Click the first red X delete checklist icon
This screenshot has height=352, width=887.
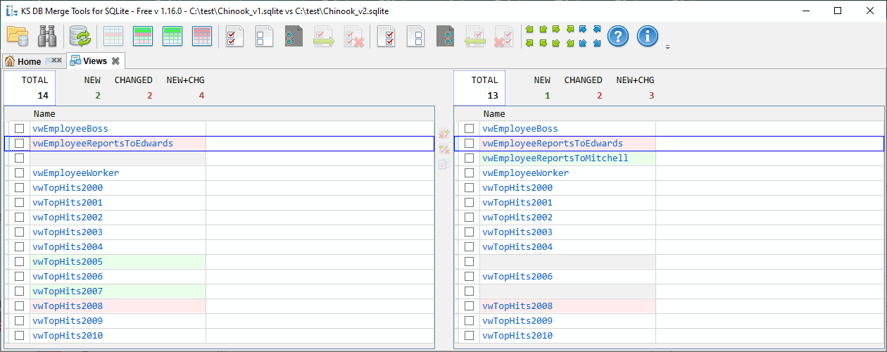(353, 36)
